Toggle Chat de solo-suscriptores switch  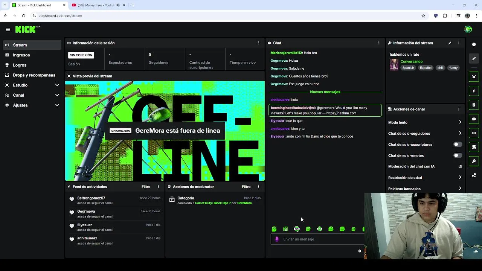coord(458,145)
